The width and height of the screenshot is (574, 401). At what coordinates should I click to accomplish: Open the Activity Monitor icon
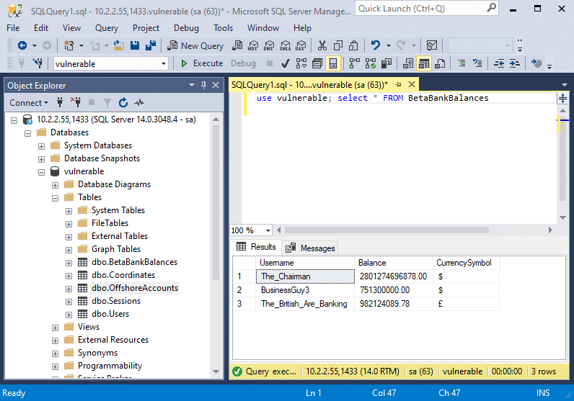432,45
